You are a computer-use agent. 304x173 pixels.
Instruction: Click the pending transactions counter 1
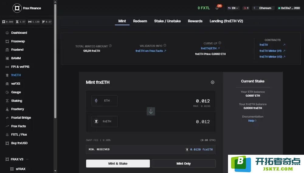[246, 8]
